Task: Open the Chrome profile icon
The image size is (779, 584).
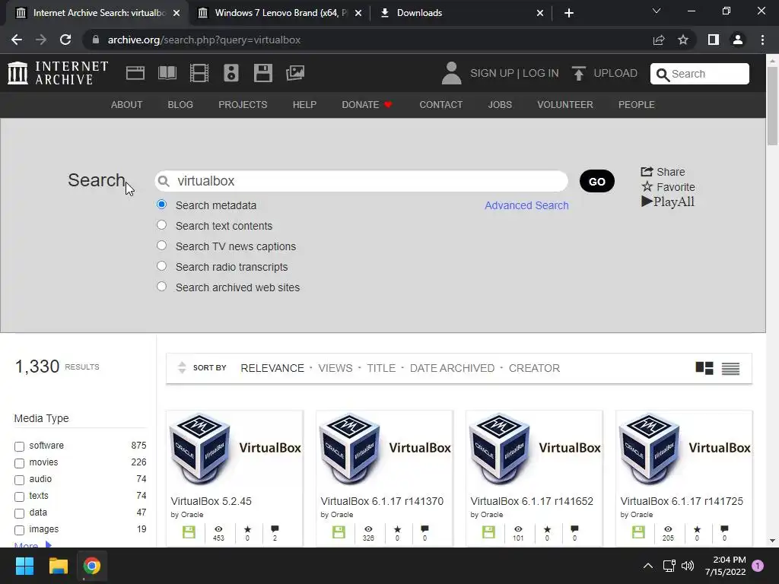Action: click(x=738, y=40)
